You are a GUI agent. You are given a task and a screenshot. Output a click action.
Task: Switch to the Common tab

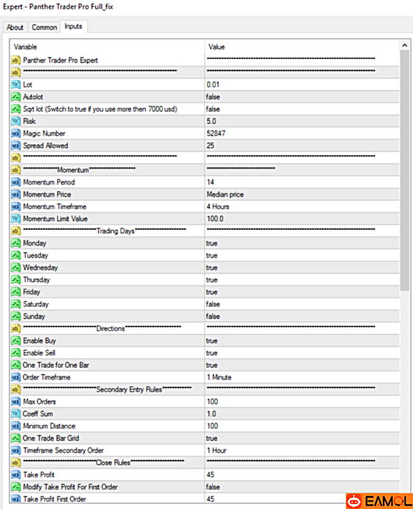click(x=45, y=27)
